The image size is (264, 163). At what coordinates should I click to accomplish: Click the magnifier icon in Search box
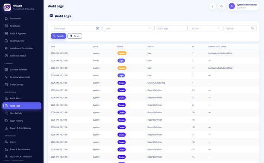click(x=252, y=28)
